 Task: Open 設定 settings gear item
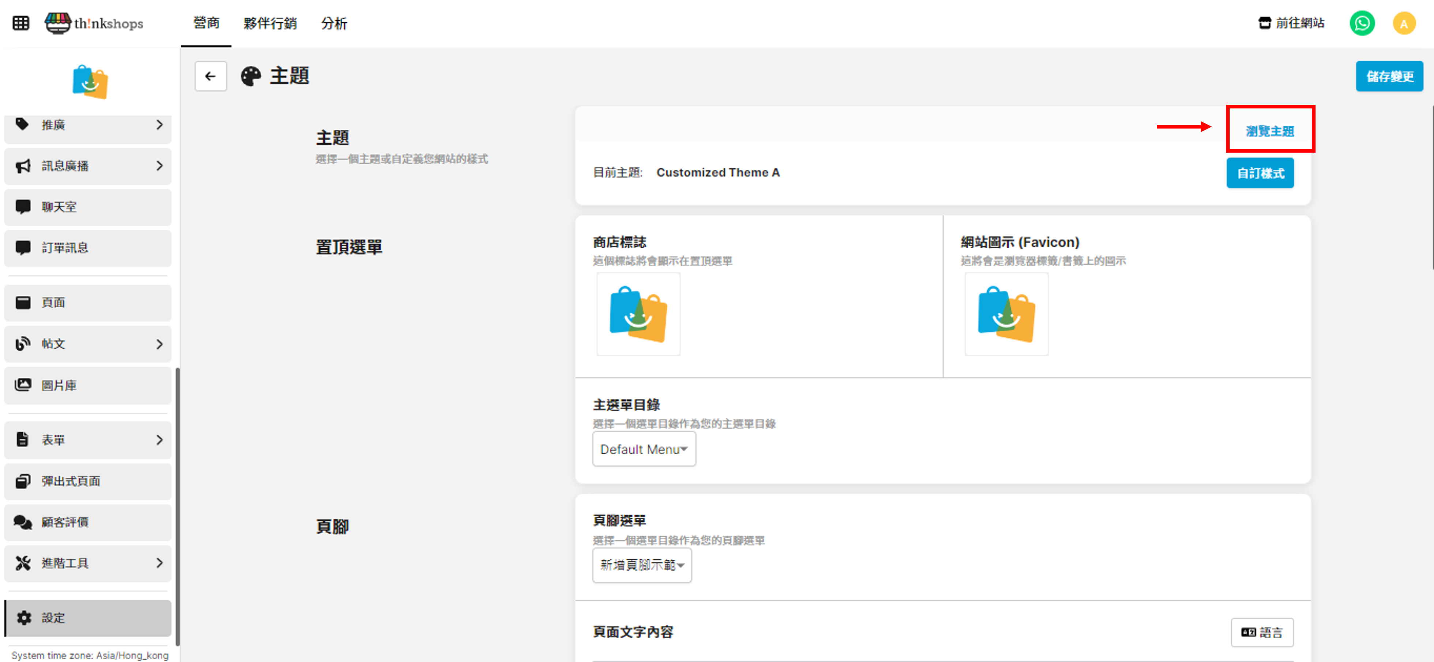click(88, 617)
